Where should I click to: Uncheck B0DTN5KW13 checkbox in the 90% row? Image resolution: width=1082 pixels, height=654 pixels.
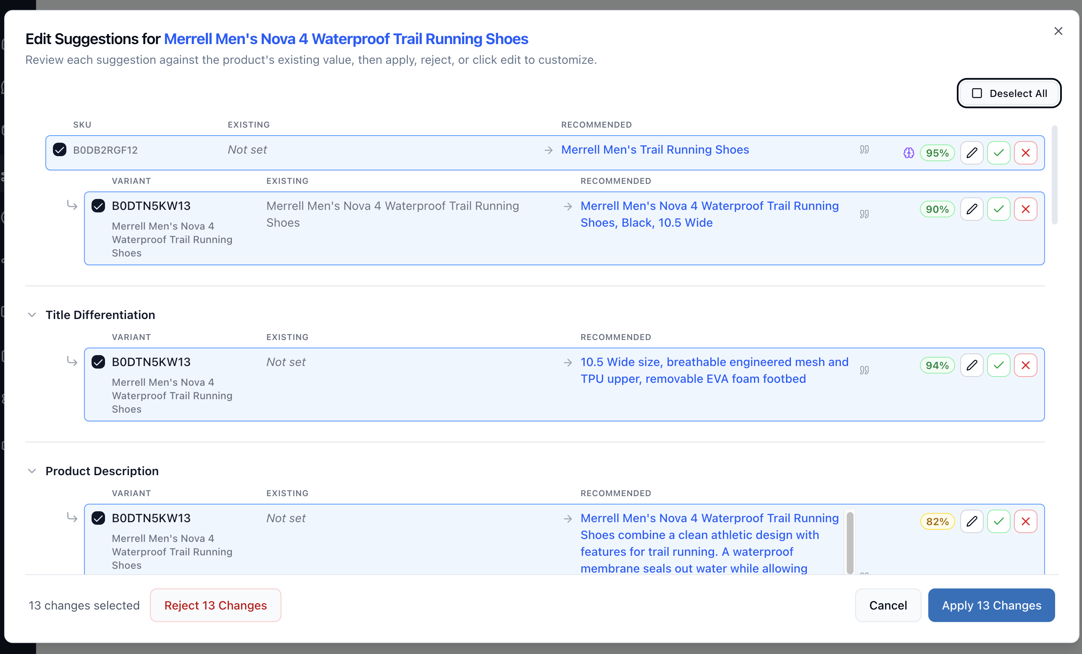[x=98, y=206]
